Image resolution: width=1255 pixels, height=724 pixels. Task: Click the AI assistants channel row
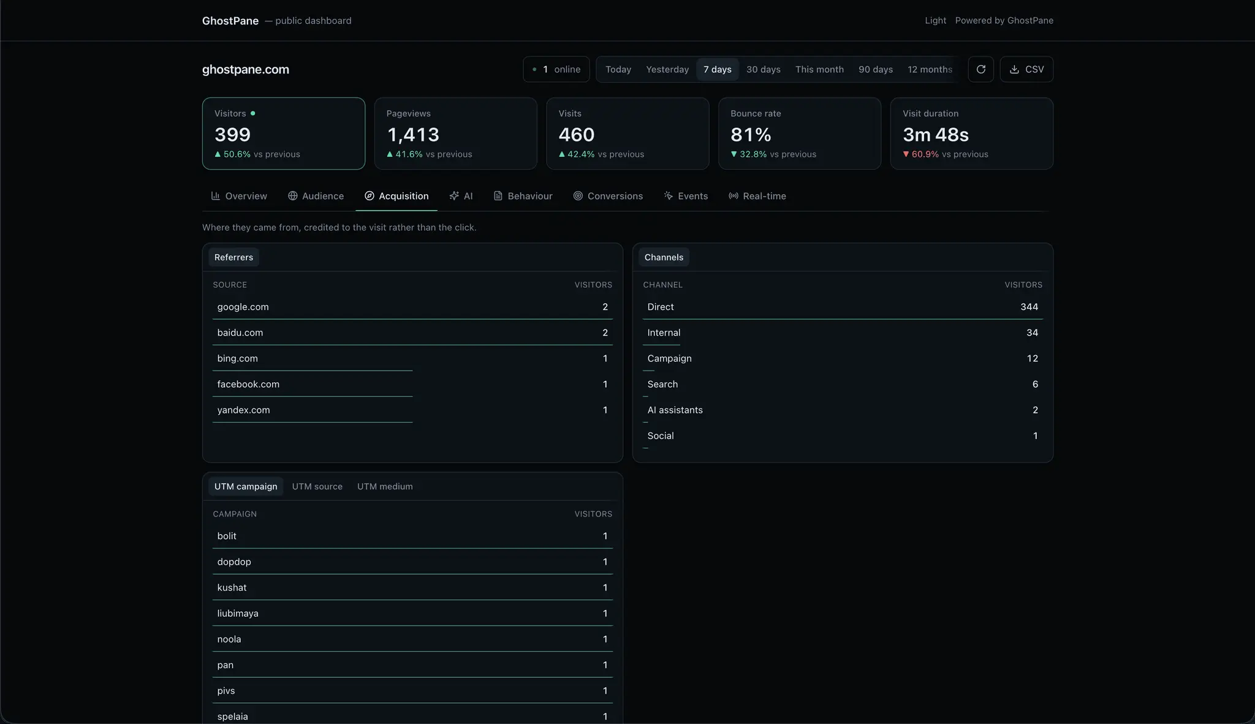(x=843, y=410)
